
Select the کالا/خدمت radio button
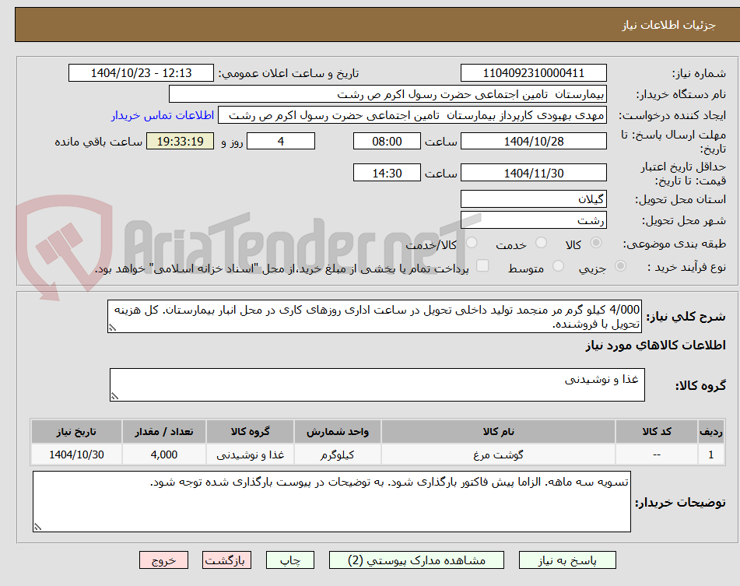click(x=472, y=243)
